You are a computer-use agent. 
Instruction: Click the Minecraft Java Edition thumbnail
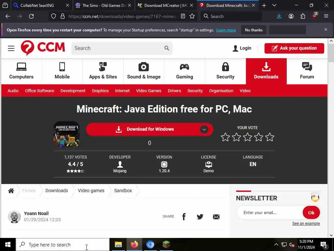67,134
